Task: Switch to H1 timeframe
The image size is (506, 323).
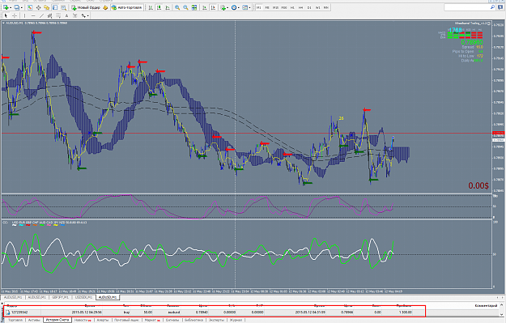Action: click(x=292, y=7)
